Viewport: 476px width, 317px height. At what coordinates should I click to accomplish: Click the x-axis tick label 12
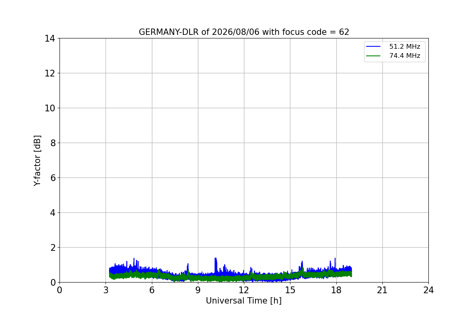click(244, 290)
